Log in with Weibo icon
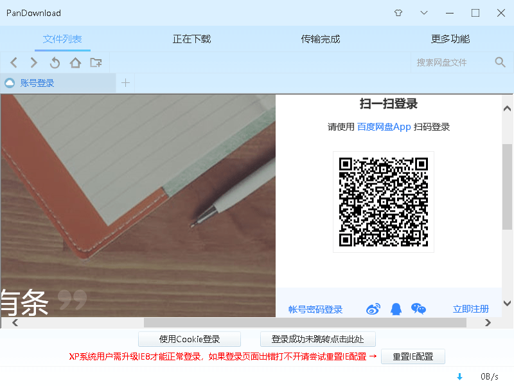 (x=373, y=309)
